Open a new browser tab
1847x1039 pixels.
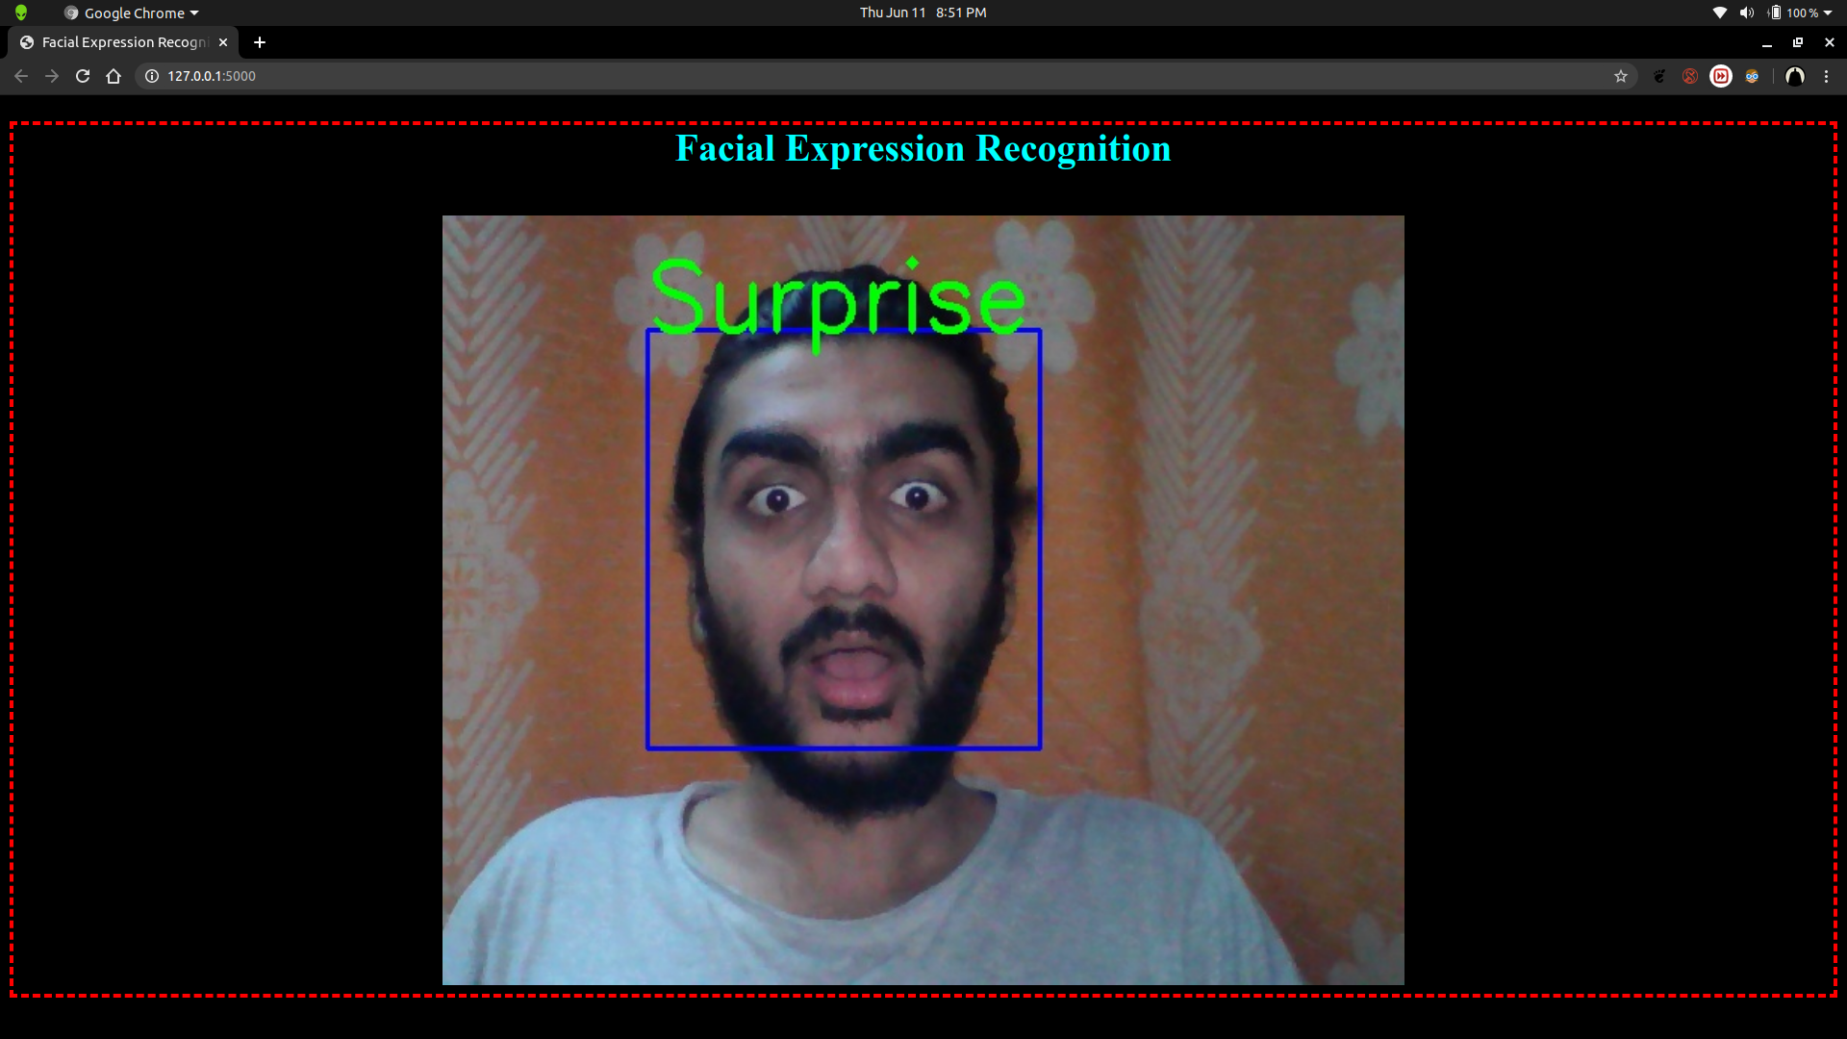[x=260, y=42]
